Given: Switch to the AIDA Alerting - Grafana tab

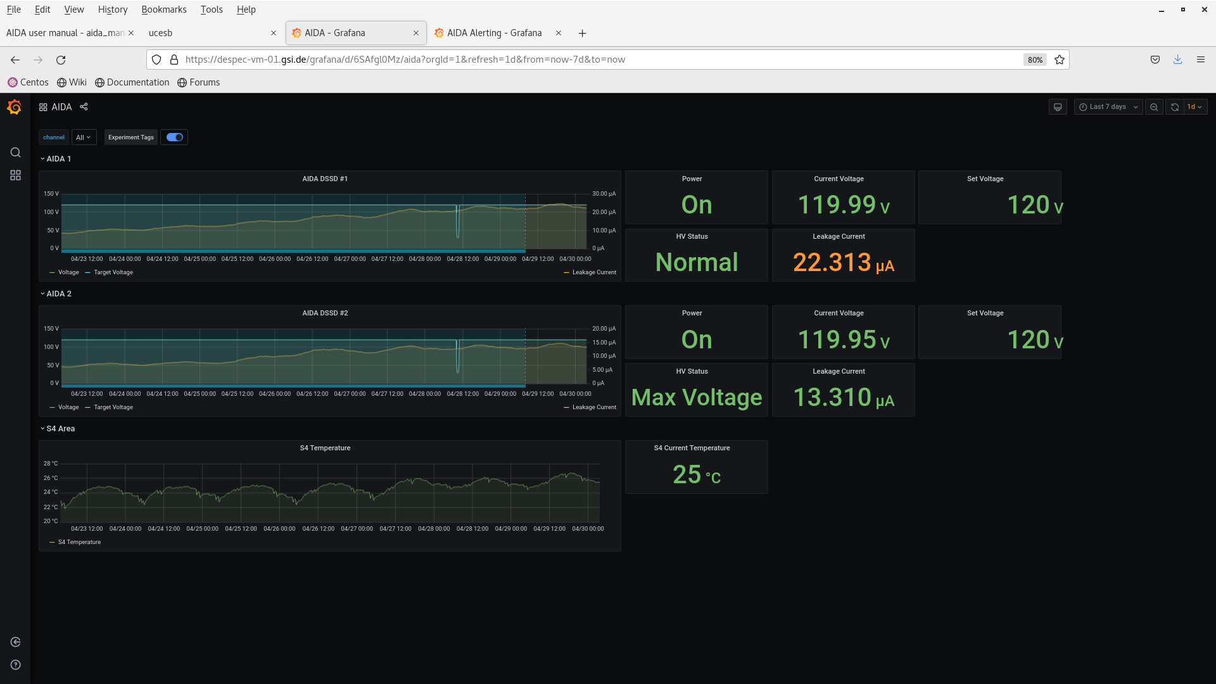Looking at the screenshot, I should pyautogui.click(x=494, y=34).
